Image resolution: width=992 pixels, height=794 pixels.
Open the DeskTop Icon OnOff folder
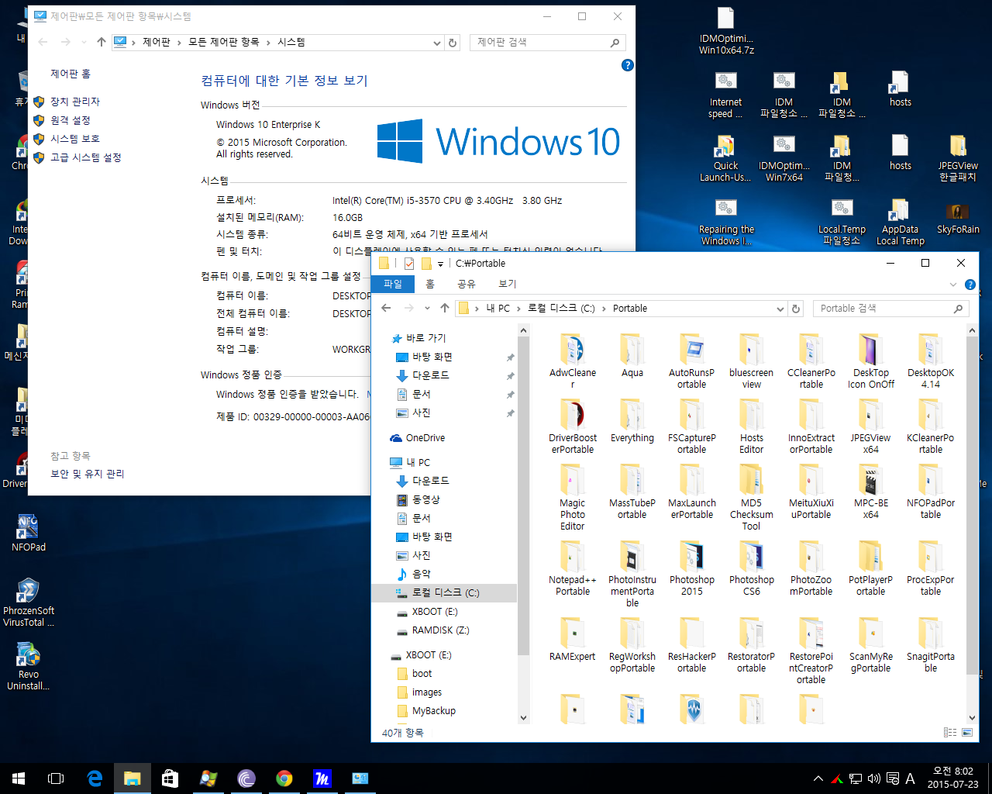point(870,362)
